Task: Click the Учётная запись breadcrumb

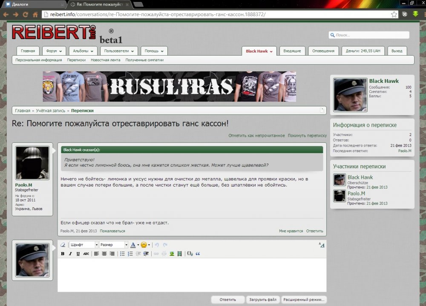Action: pyautogui.click(x=51, y=110)
